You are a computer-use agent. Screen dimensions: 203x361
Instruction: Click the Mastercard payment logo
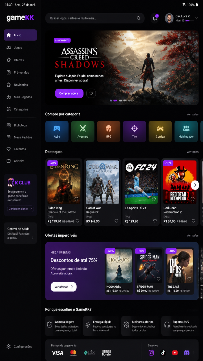pyautogui.click(x=73, y=353)
